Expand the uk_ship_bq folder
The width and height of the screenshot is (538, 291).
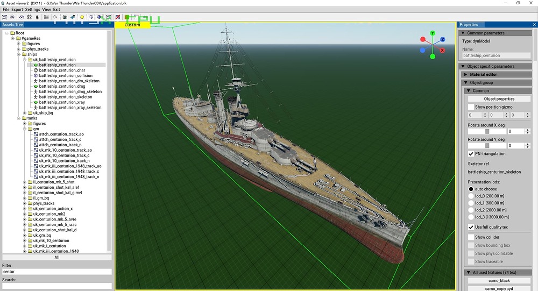(25, 113)
